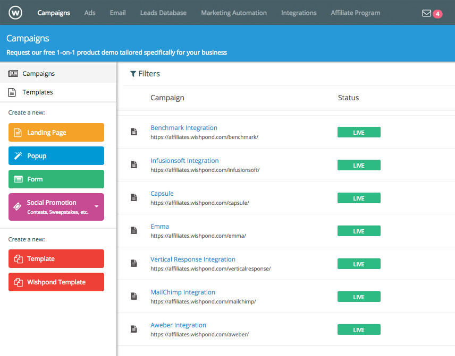Viewport: 455px width, 356px height.
Task: Open the Aweber Integration campaign
Action: coord(178,325)
